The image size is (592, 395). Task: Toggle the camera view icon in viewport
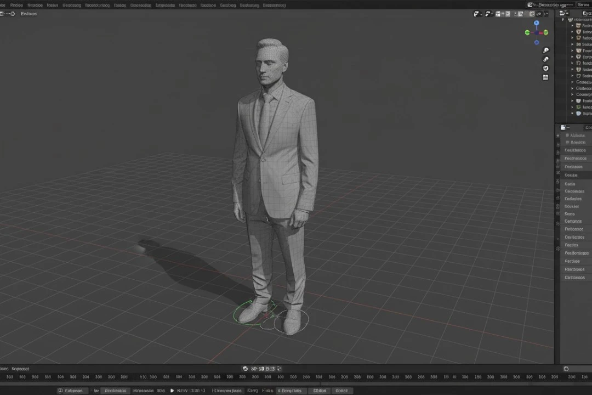coord(545,69)
